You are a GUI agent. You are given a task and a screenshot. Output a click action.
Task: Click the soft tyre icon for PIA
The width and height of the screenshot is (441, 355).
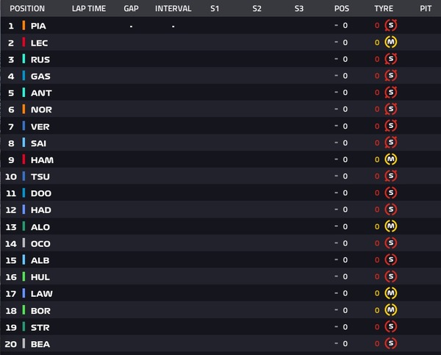point(391,25)
